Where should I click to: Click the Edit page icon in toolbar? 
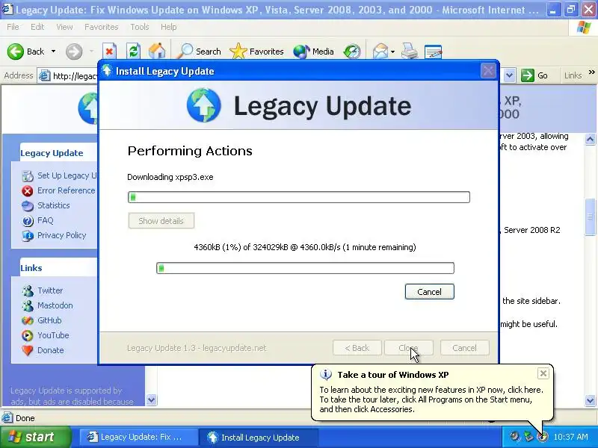tap(433, 52)
